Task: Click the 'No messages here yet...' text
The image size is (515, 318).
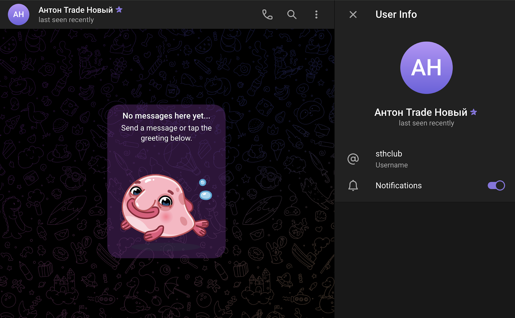Action: coord(166,116)
